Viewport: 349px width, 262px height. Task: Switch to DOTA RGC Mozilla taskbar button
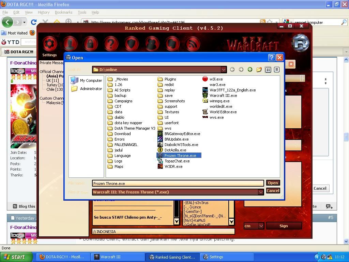[x=63, y=257]
